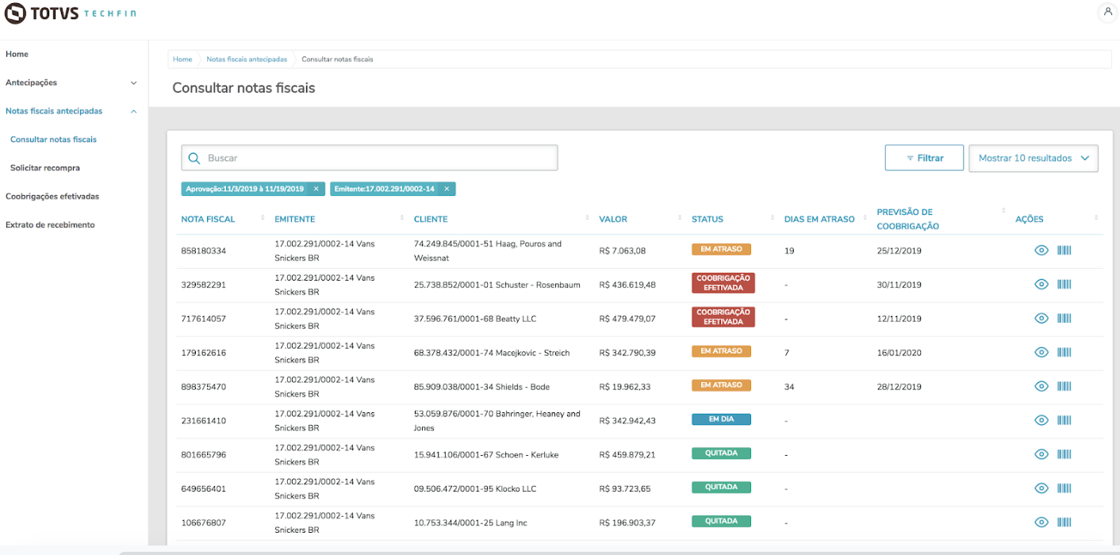Image resolution: width=1120 pixels, height=555 pixels.
Task: Expand Antecipações sidebar menu
Action: coord(71,82)
